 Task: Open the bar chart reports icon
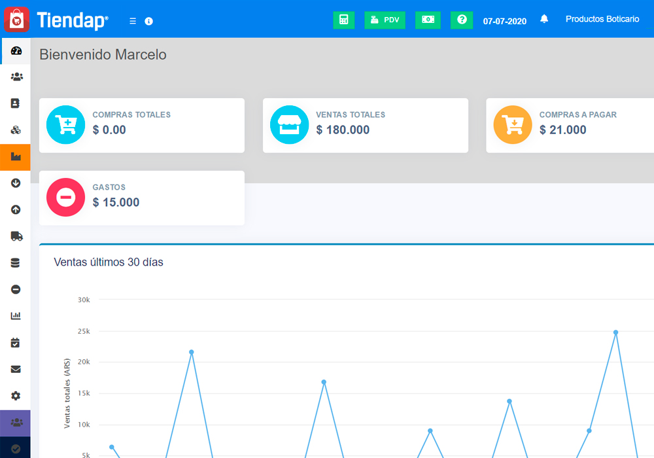pyautogui.click(x=16, y=316)
